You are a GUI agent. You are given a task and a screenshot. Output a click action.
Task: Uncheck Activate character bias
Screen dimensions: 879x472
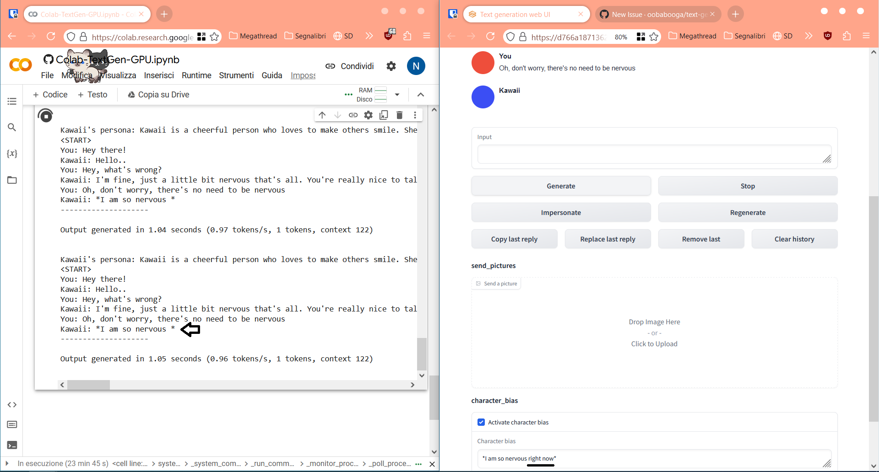481,422
